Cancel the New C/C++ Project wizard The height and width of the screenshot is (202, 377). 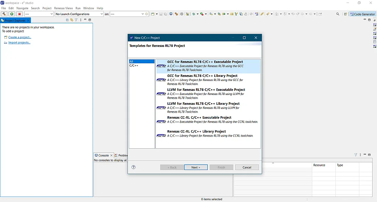[x=247, y=167]
